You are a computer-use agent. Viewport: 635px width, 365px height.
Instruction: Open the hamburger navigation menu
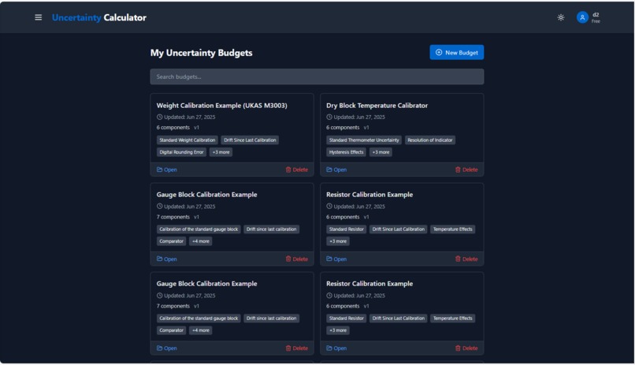pyautogui.click(x=38, y=17)
